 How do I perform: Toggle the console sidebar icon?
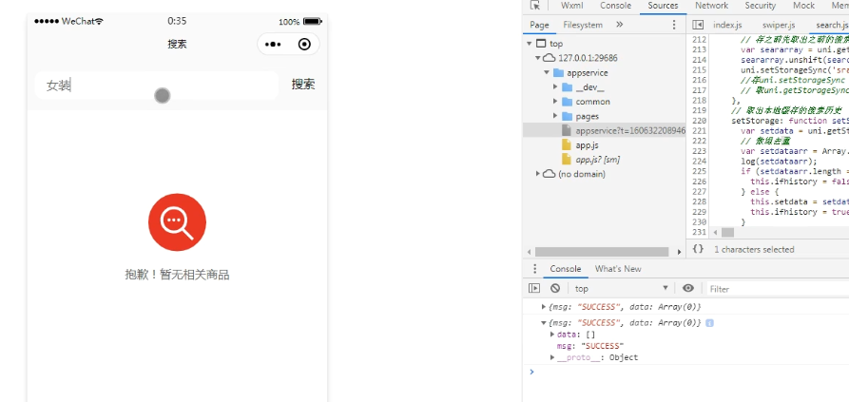tap(534, 288)
